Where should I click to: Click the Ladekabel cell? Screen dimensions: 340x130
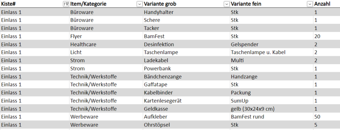click(x=186, y=60)
